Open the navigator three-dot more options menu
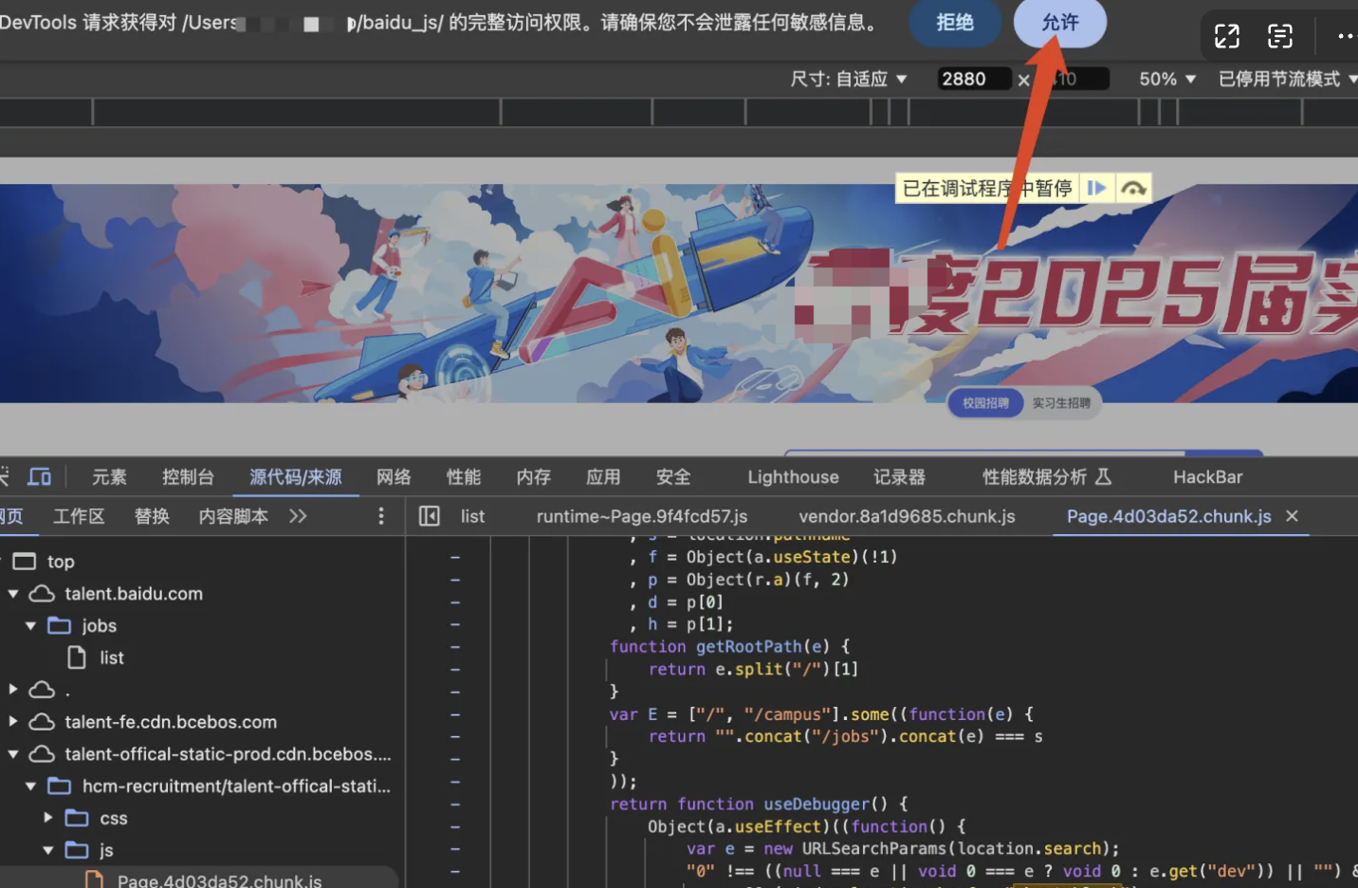The image size is (1358, 888). tap(381, 516)
